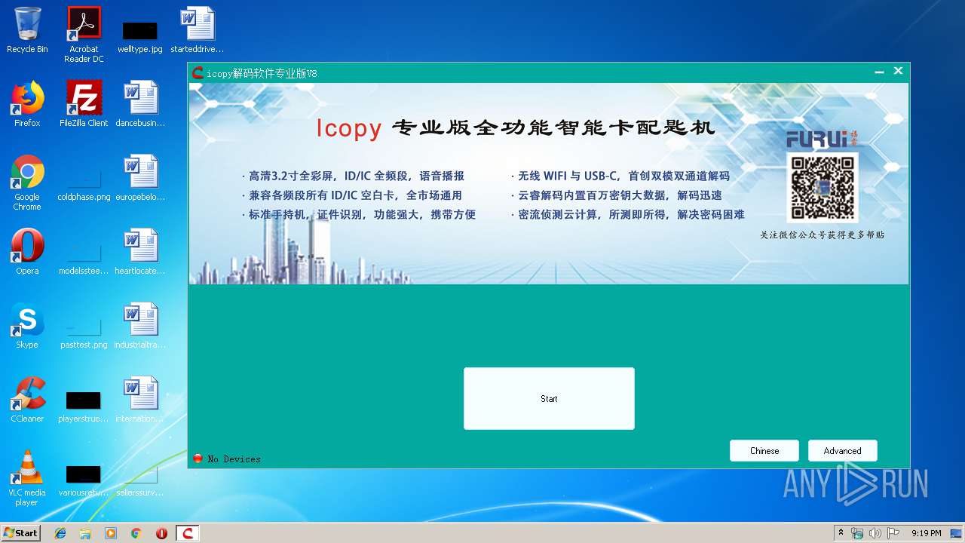Open the Action Center flag icon
Screen dimensions: 965x543
893,533
